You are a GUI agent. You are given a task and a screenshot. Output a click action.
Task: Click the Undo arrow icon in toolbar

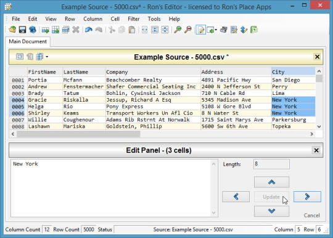pyautogui.click(x=89, y=30)
